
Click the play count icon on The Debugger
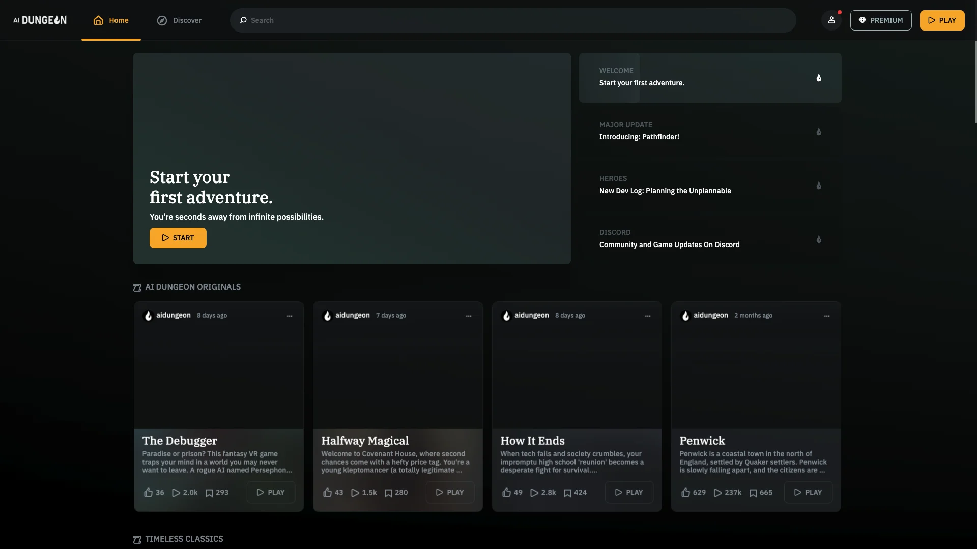pyautogui.click(x=176, y=493)
